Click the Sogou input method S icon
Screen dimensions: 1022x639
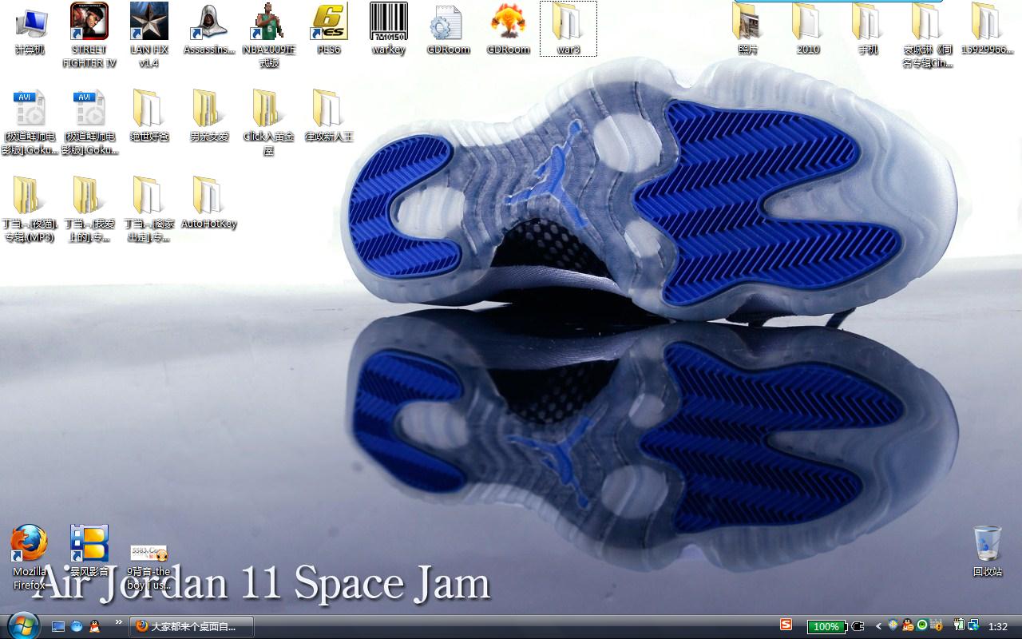[786, 625]
